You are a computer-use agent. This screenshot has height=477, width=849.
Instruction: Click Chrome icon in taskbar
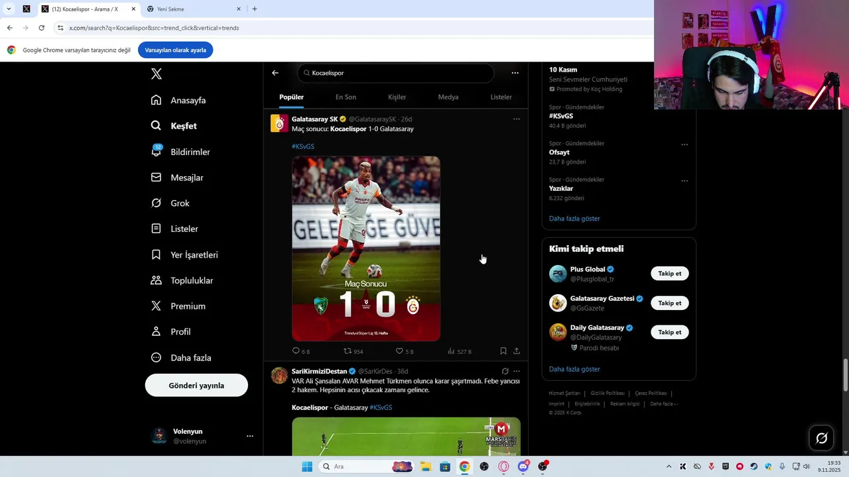[464, 466]
